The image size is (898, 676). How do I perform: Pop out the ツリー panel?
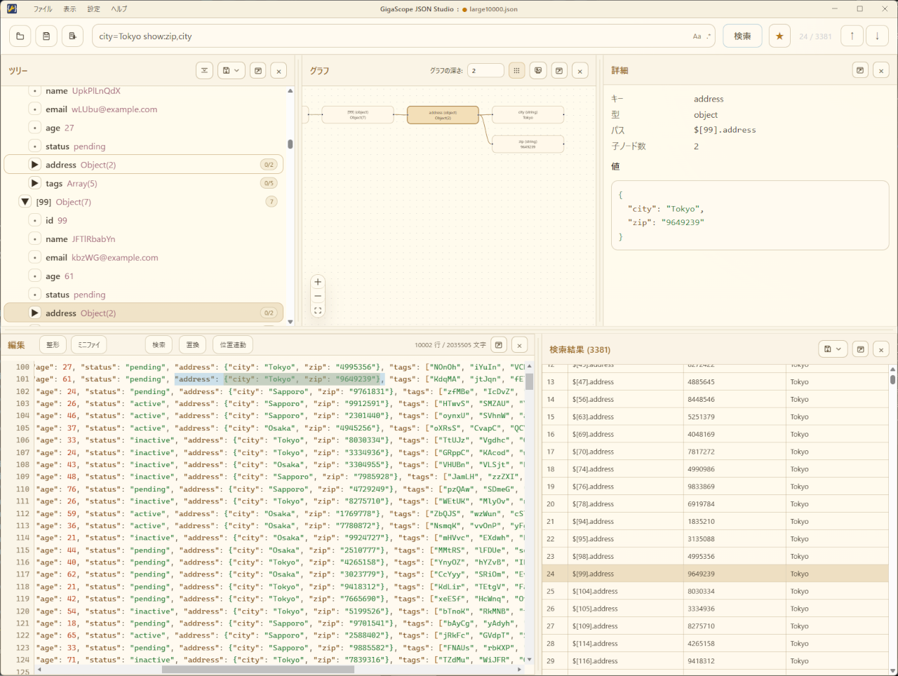(x=257, y=71)
